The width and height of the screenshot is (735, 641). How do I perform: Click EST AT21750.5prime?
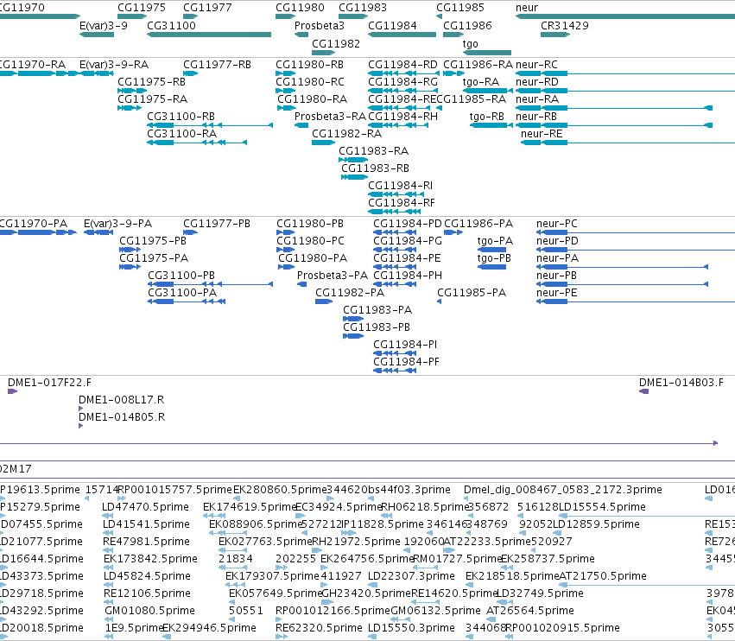coord(603,576)
